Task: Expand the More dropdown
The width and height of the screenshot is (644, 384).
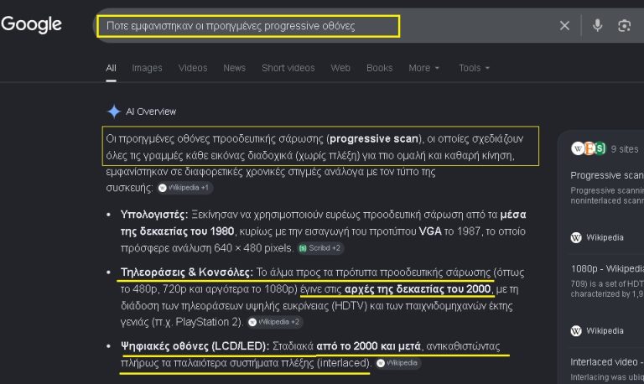Action: [423, 68]
